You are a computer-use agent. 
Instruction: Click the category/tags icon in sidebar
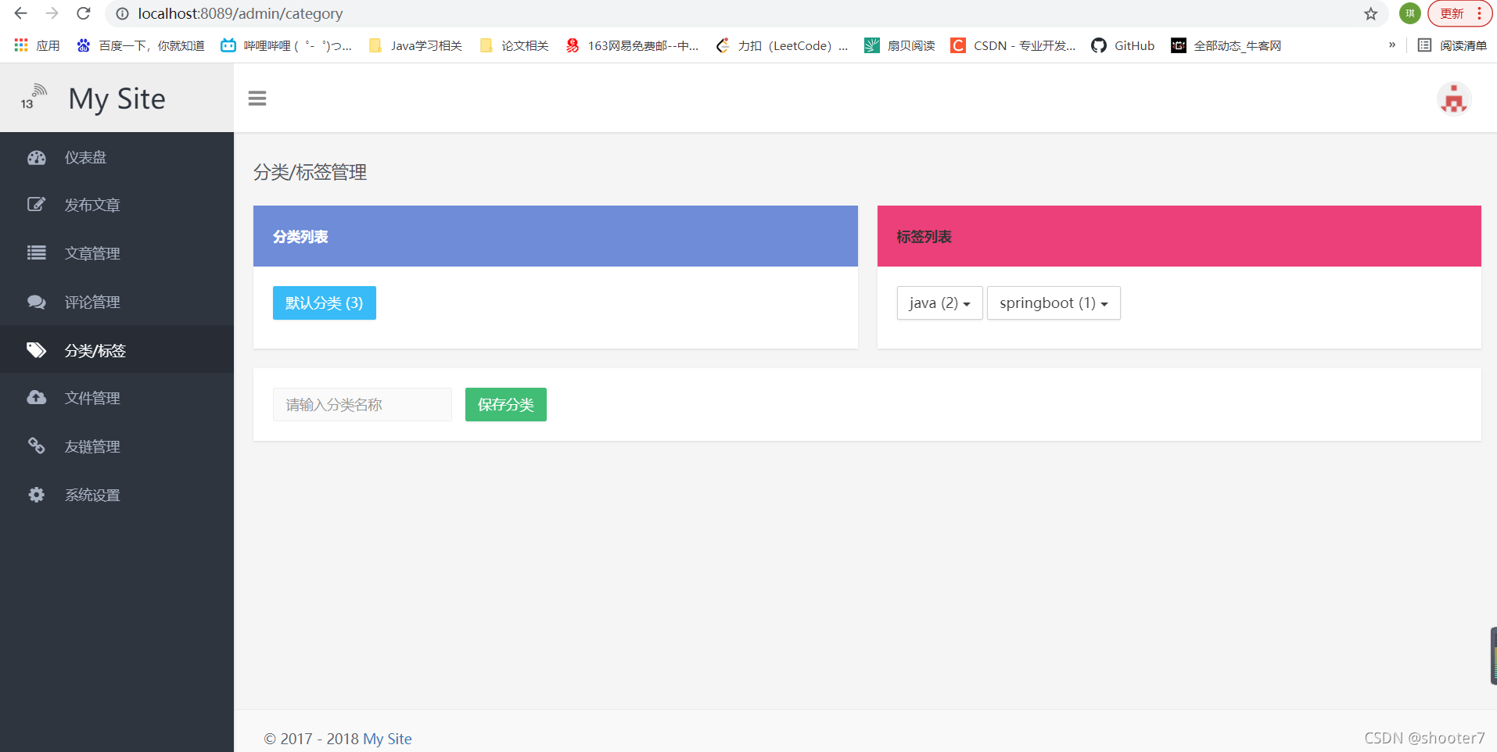[37, 349]
